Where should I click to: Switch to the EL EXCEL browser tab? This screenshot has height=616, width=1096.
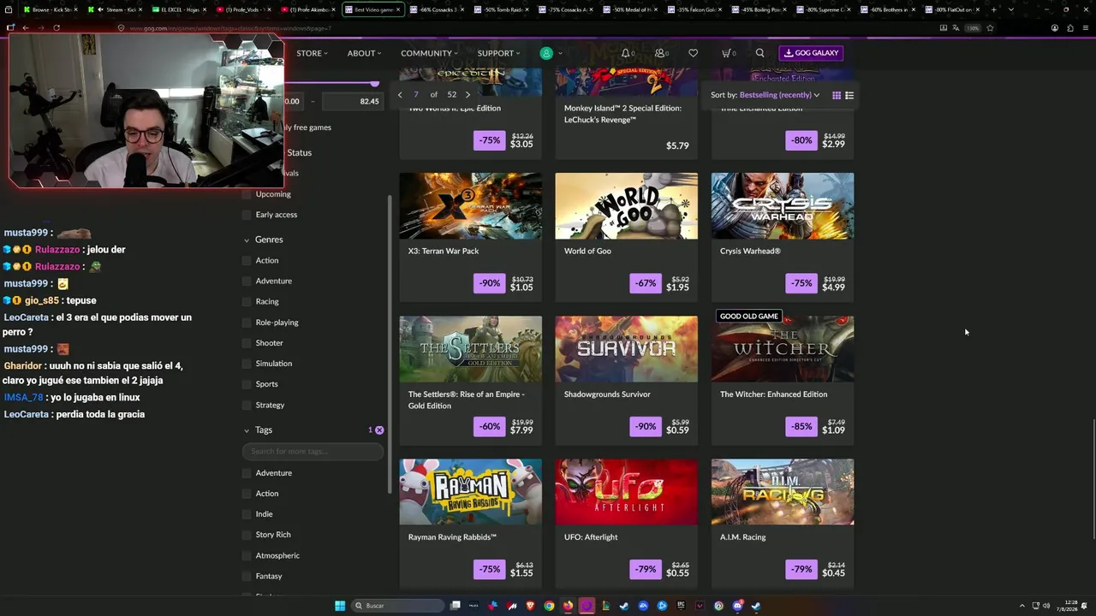[x=179, y=9]
